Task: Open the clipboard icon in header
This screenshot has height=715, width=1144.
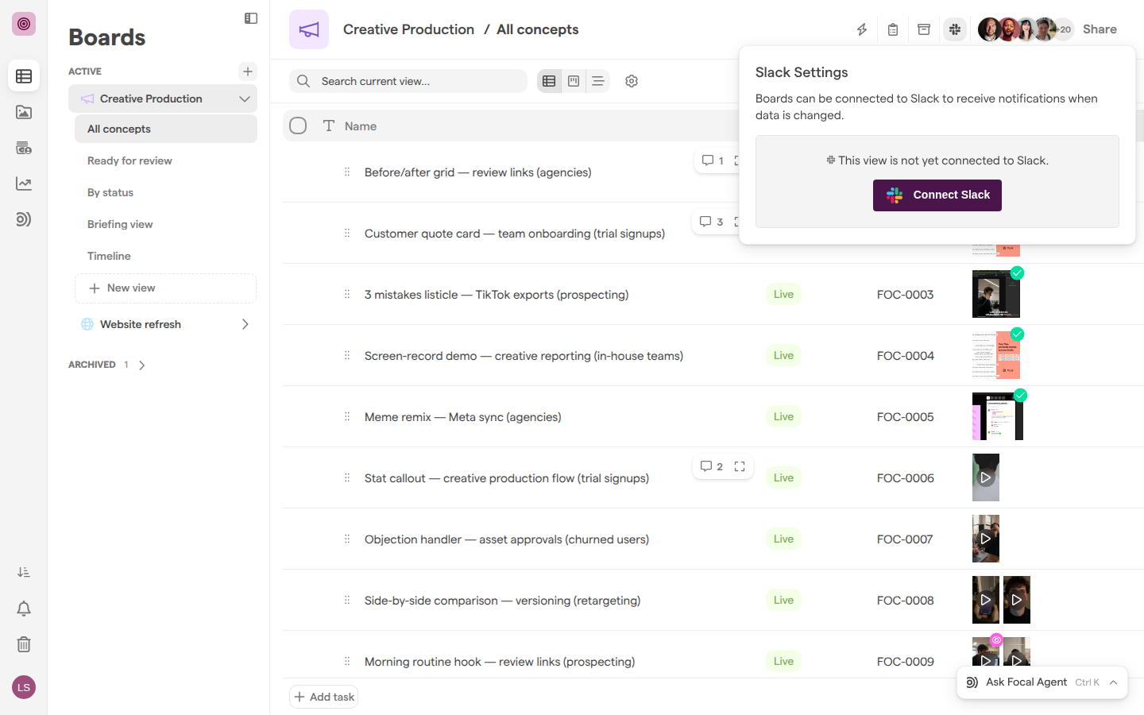Action: (893, 29)
